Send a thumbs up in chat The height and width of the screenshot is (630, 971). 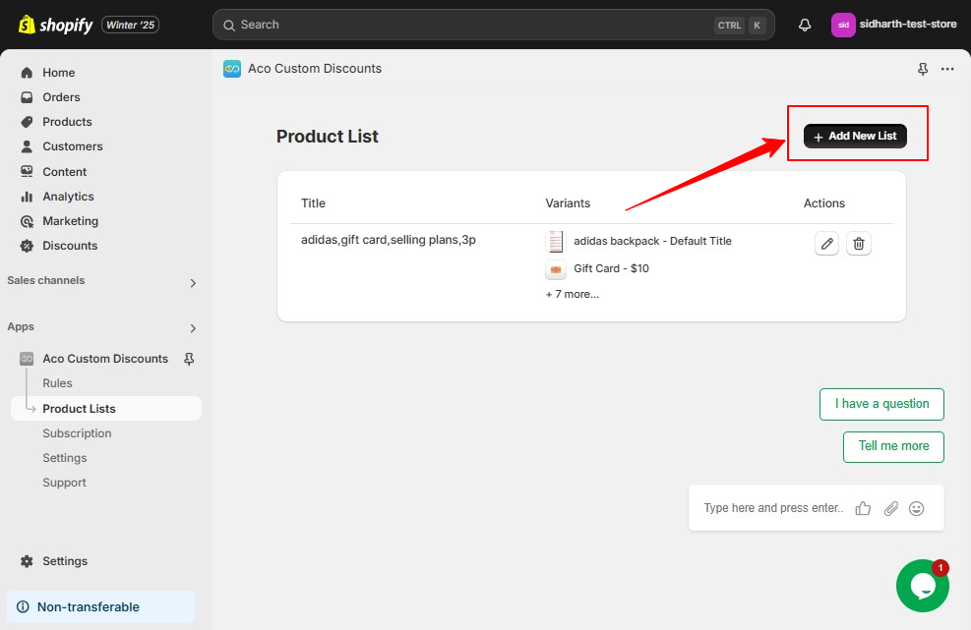pos(863,508)
